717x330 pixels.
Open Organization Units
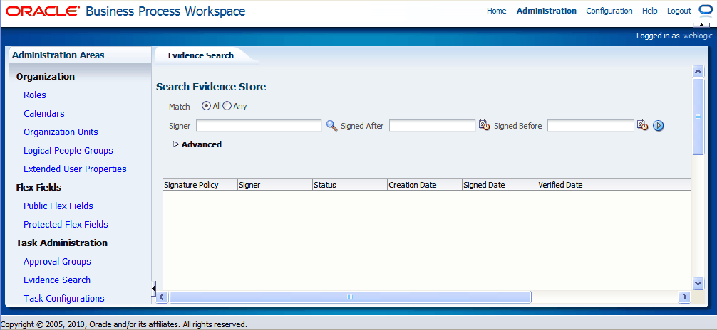click(61, 132)
